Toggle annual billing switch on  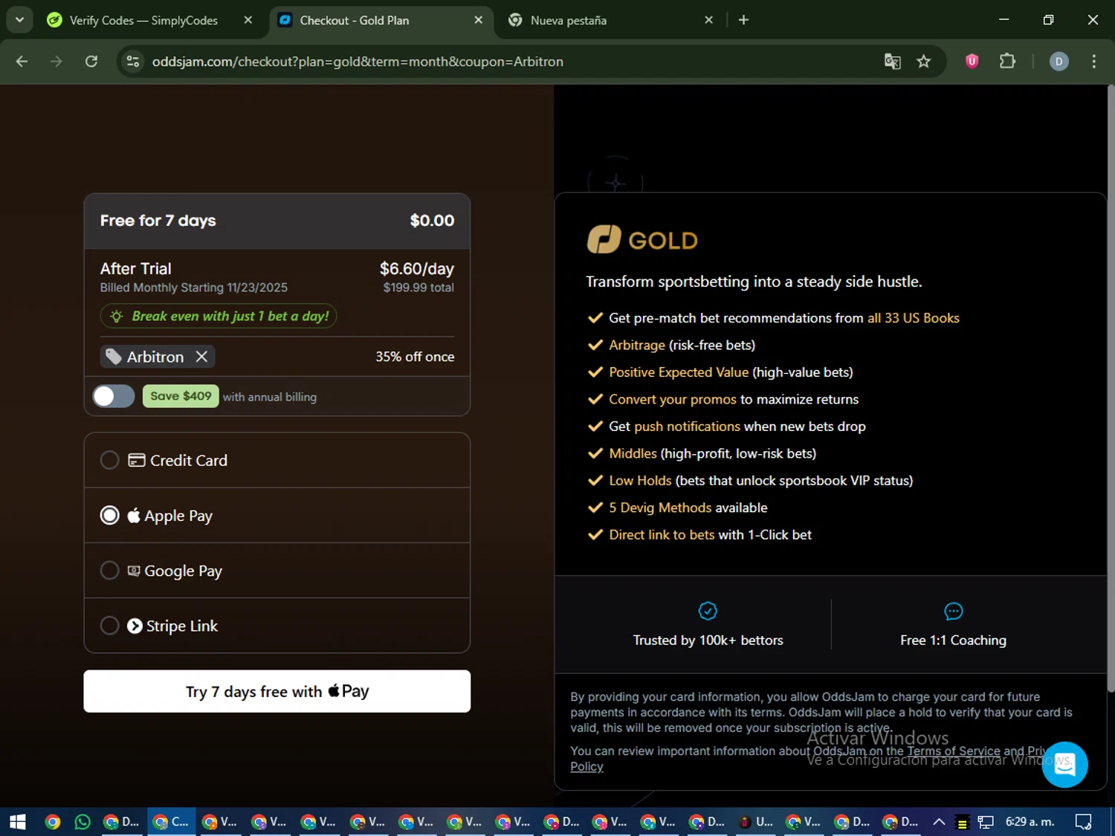114,396
